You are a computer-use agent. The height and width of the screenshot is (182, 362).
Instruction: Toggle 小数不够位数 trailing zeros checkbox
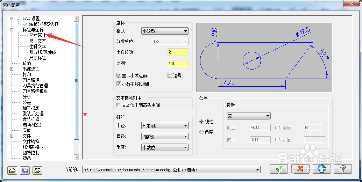(119, 84)
